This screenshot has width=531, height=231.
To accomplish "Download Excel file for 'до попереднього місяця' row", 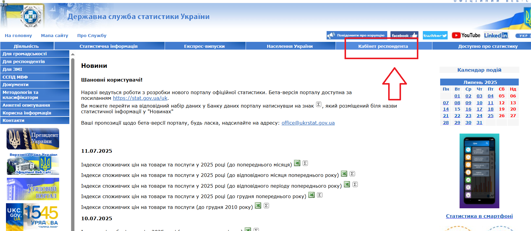I will [x=297, y=163].
